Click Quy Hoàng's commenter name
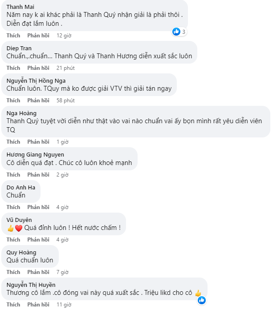 [22, 252]
